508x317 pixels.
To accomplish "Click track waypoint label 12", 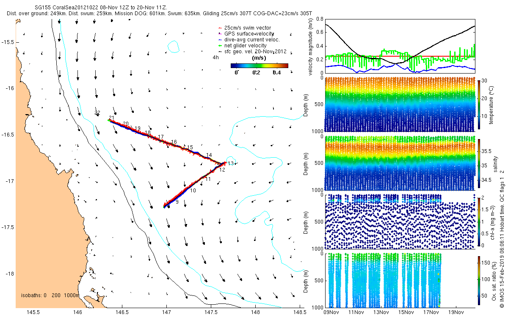I will (x=222, y=169).
